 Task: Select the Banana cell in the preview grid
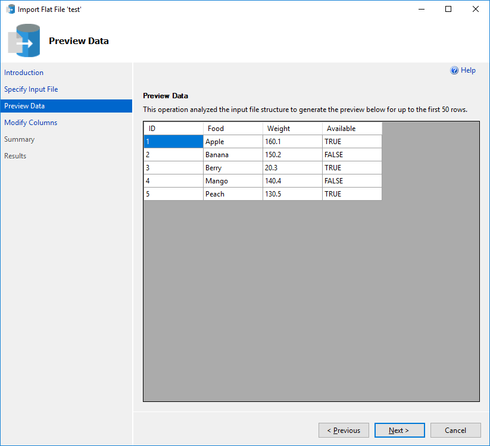(x=232, y=154)
